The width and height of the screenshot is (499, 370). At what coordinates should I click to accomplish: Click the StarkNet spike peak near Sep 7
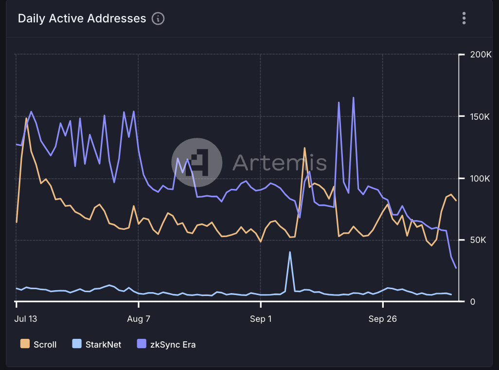click(x=289, y=252)
